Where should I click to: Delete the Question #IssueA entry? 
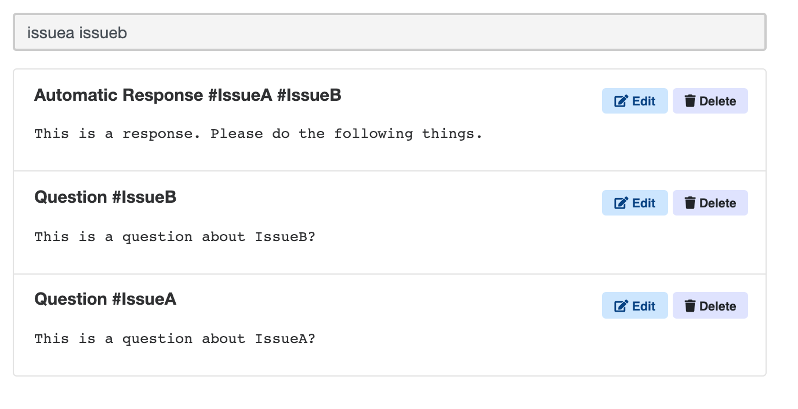[710, 305]
